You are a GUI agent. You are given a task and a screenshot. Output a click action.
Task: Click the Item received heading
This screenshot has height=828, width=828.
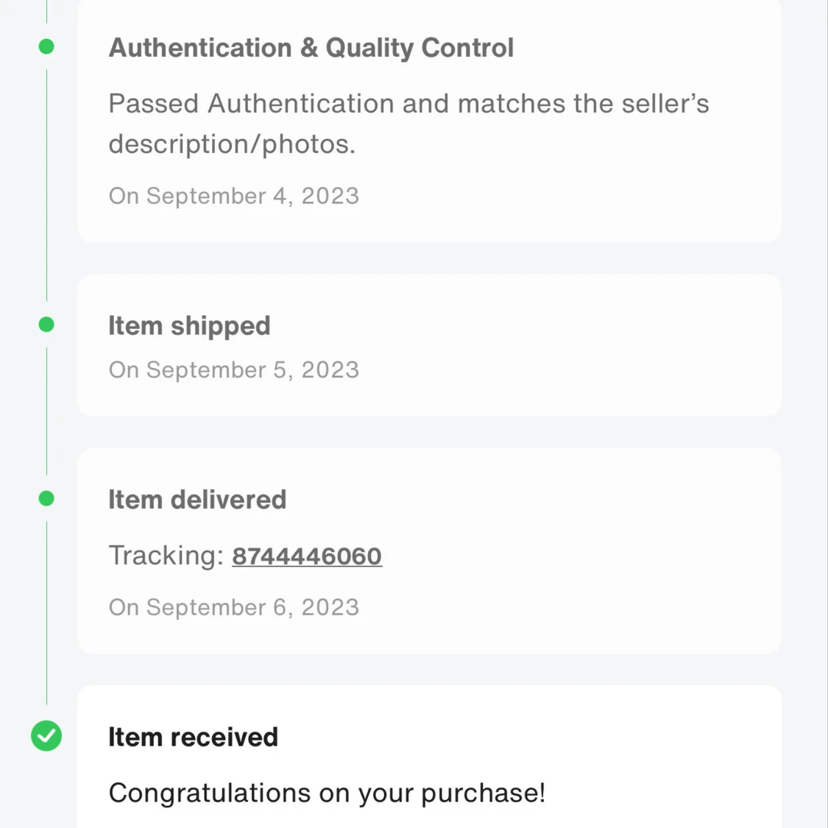click(x=193, y=737)
